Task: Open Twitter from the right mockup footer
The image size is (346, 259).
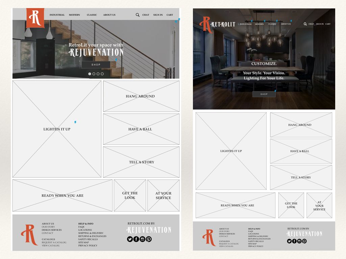Action: tap(289, 241)
